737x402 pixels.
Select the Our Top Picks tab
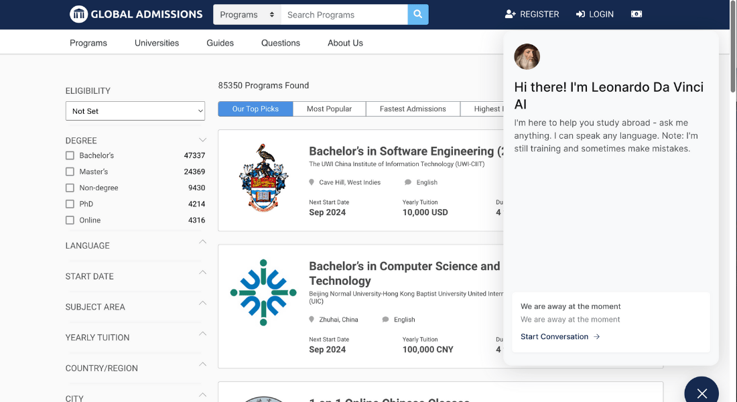click(255, 109)
